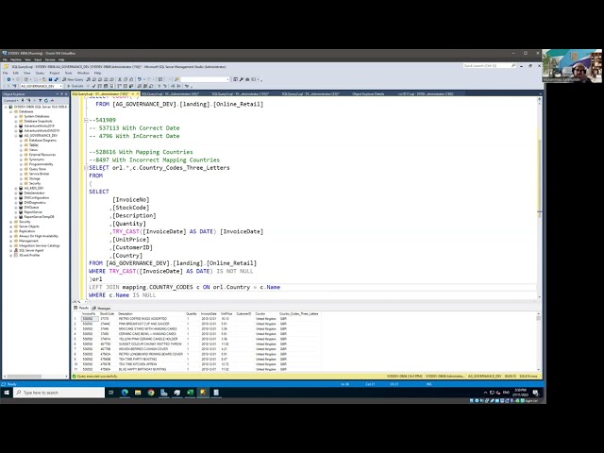The width and height of the screenshot is (604, 453).
Task: Click Task View taskbar icon
Action: [x=111, y=393]
